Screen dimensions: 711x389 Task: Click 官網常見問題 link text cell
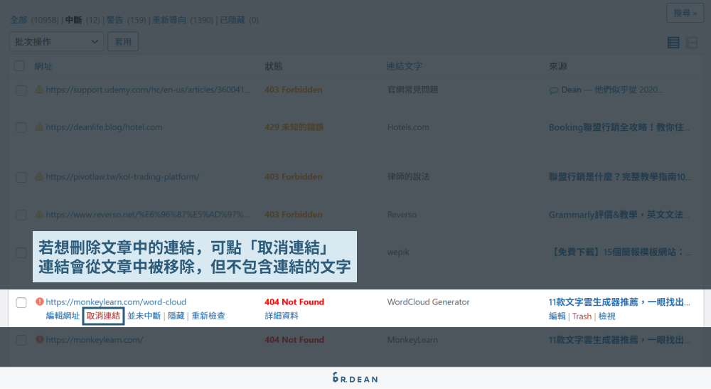click(412, 90)
